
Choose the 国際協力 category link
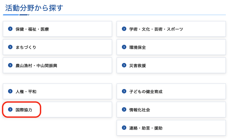24,110
